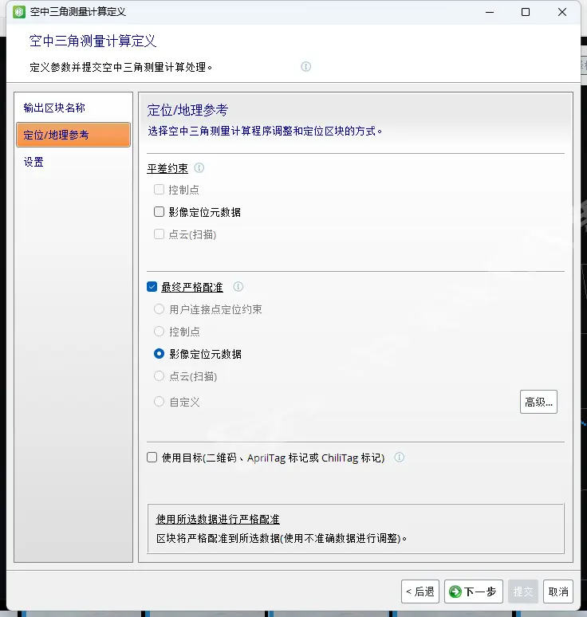Show info tooltip for 最终严格配准
The image size is (587, 617).
click(238, 286)
